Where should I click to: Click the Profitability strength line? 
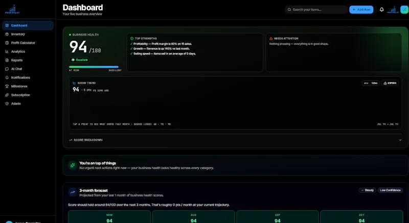click(x=161, y=44)
